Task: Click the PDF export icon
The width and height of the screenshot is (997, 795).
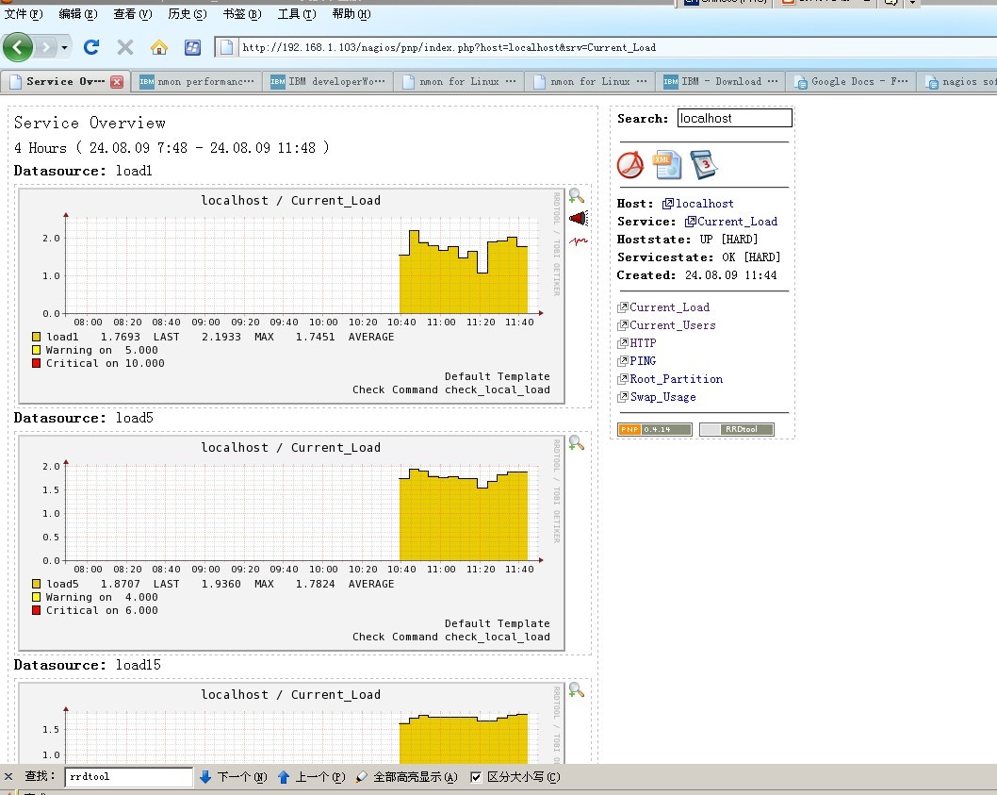Action: click(x=630, y=165)
